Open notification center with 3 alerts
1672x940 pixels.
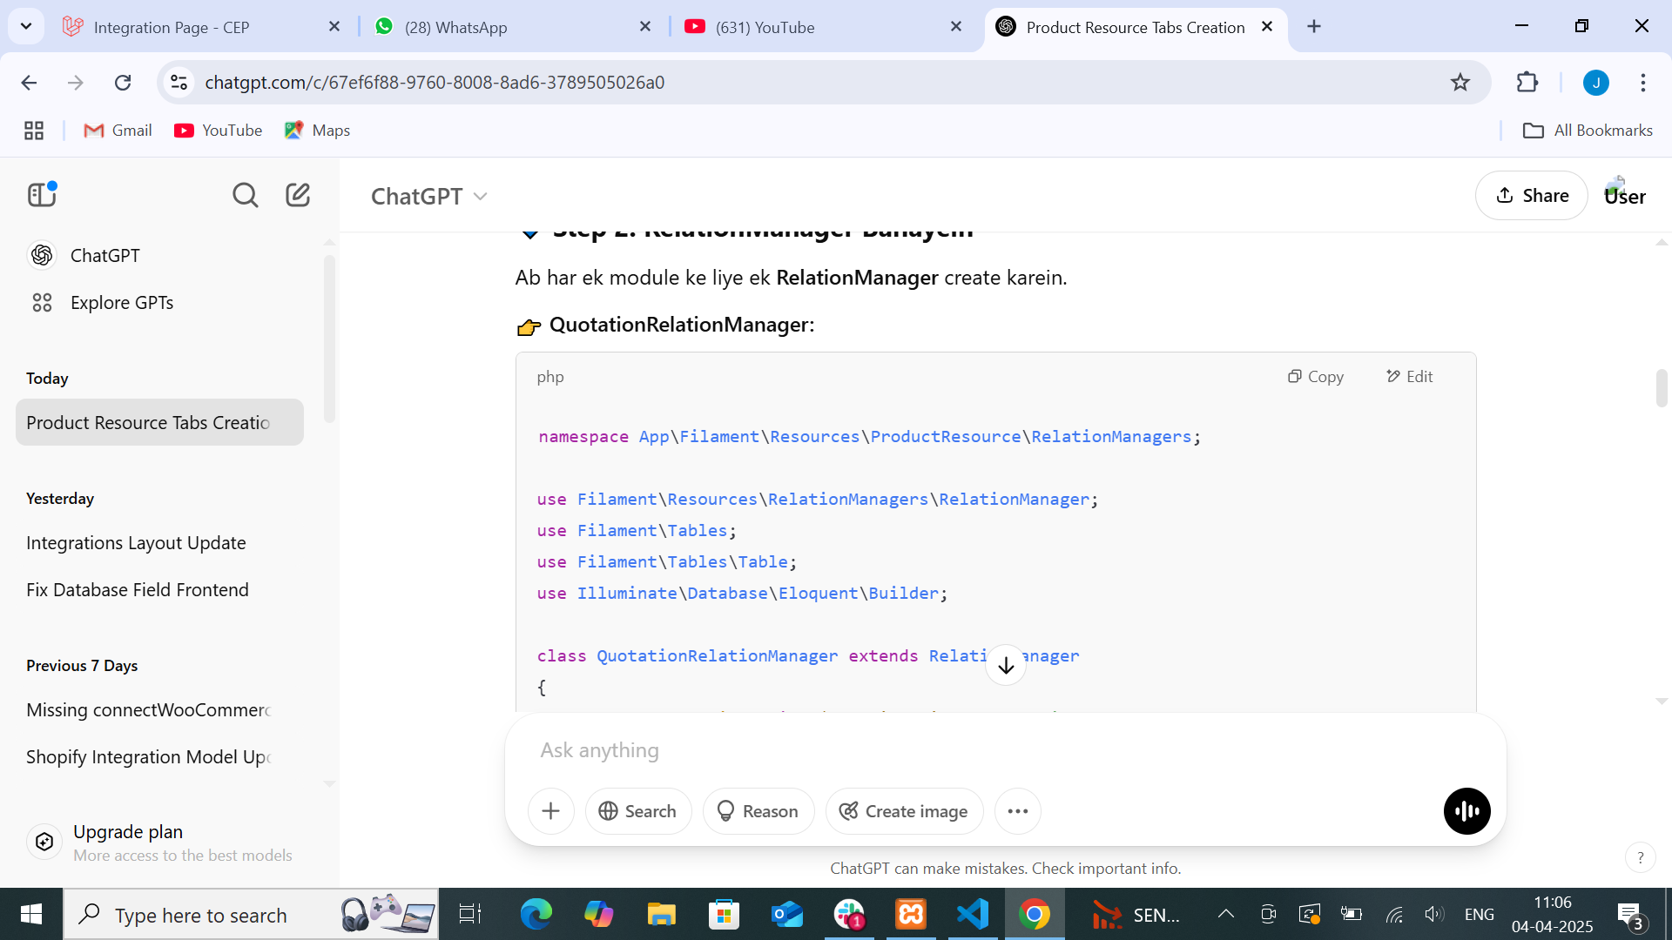coord(1630,916)
